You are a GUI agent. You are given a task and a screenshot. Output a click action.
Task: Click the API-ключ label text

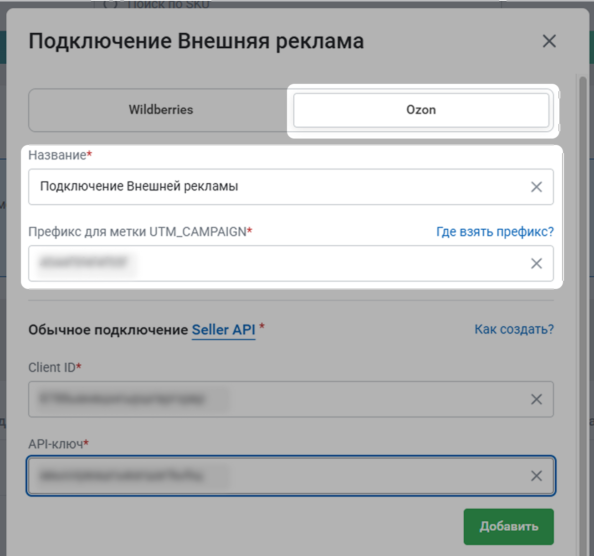(56, 444)
